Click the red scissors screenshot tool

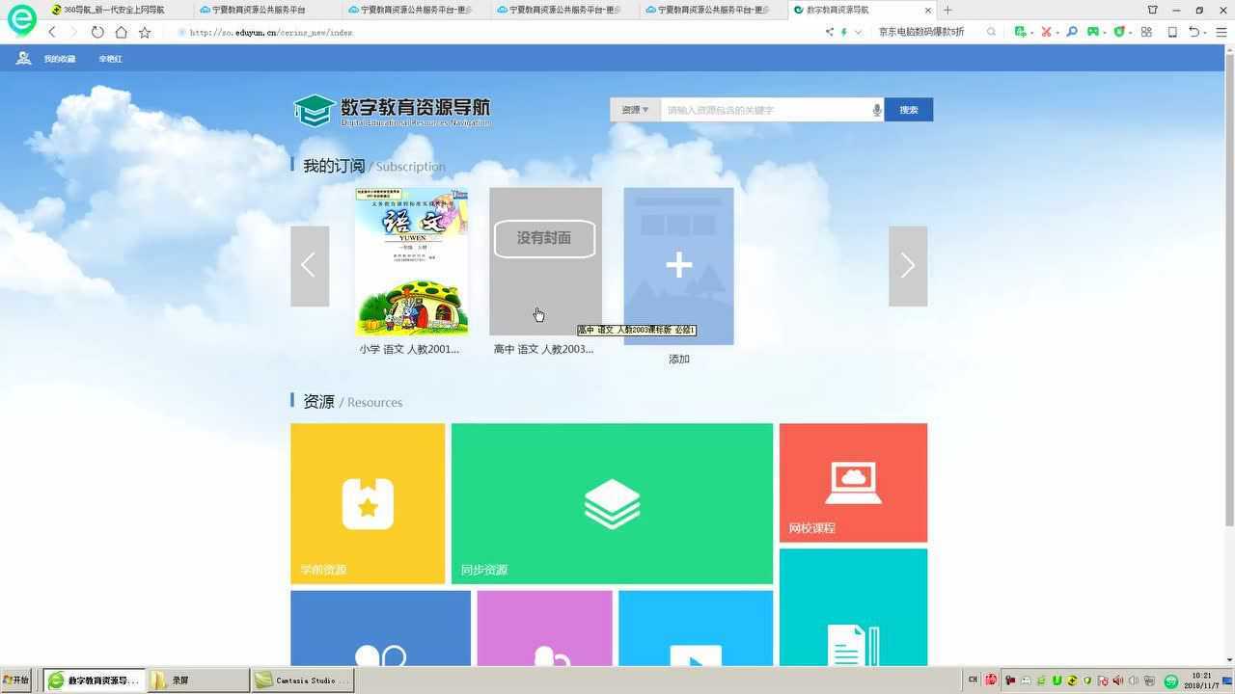point(1046,32)
